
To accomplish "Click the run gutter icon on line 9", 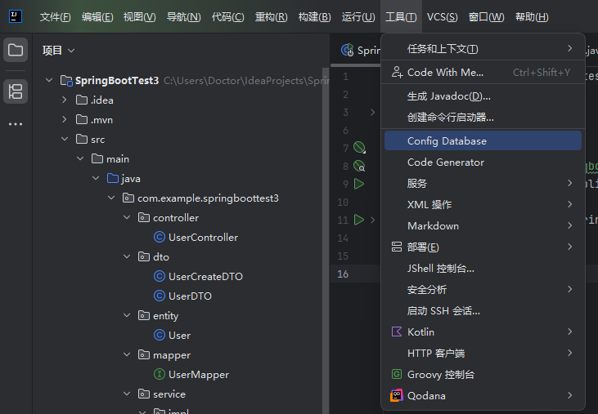I will [359, 184].
